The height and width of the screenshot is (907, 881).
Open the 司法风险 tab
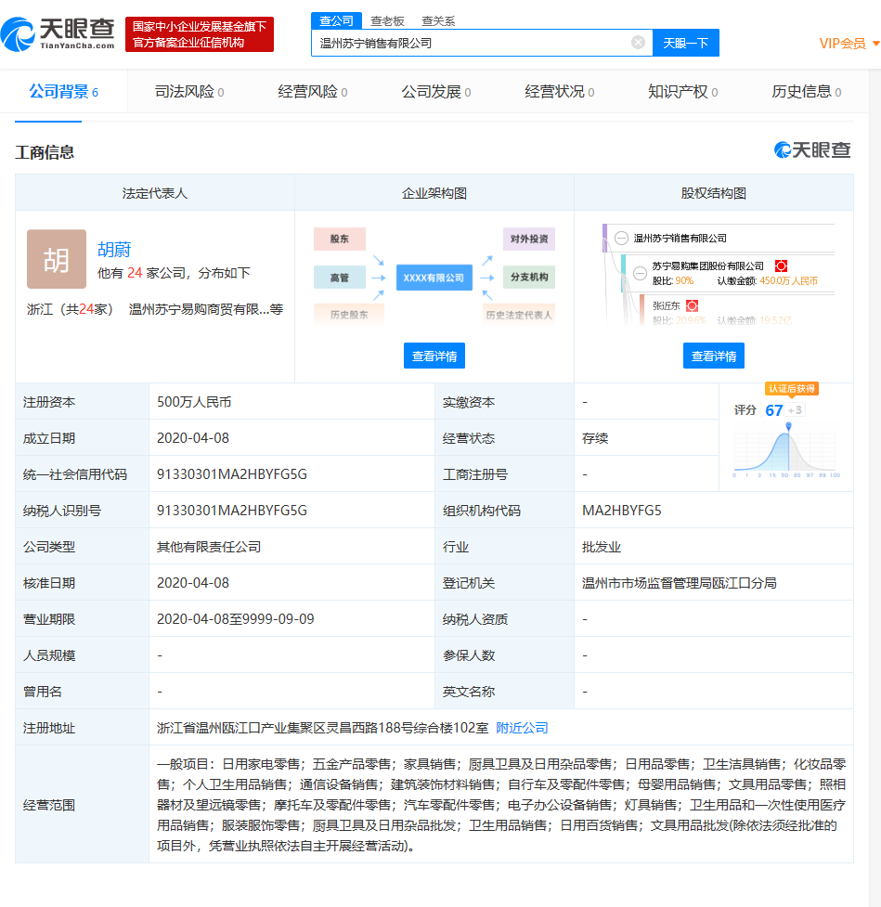[x=188, y=92]
